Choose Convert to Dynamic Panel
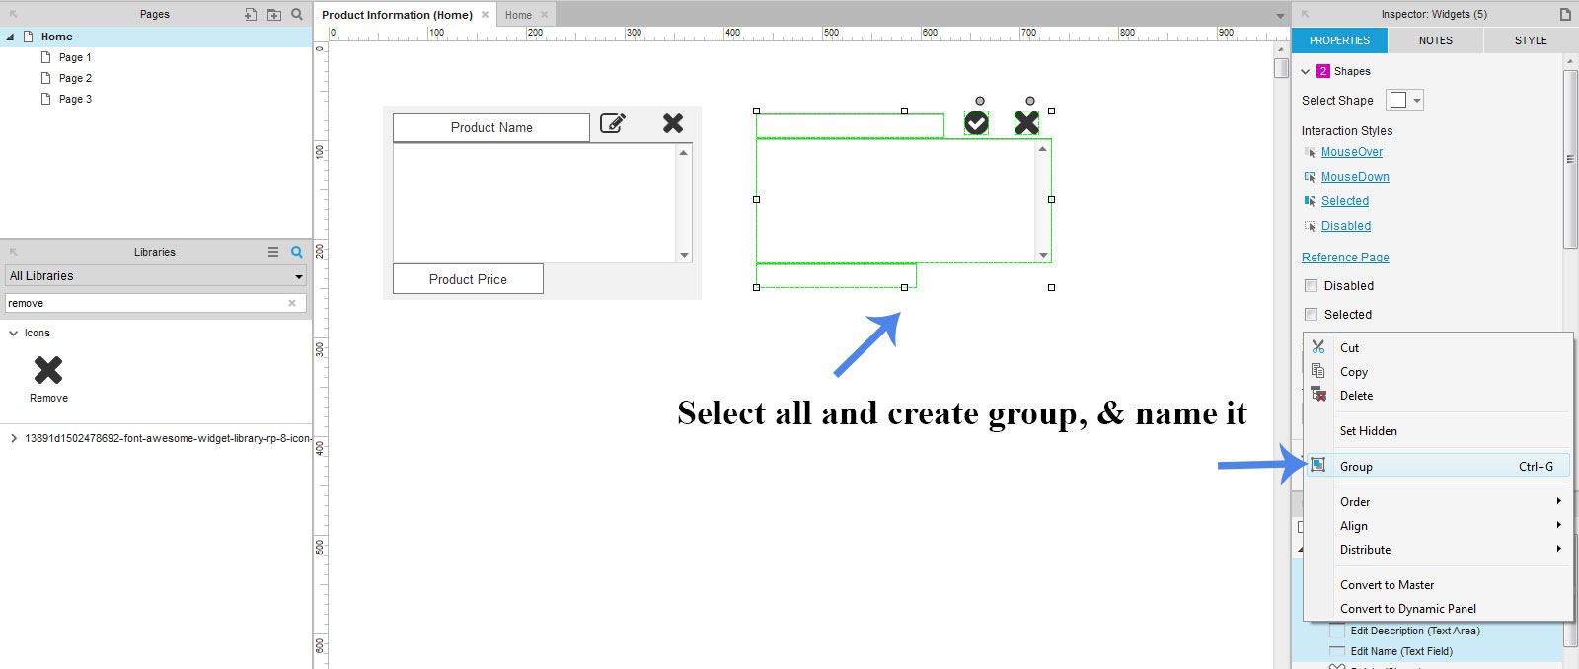The width and height of the screenshot is (1579, 669). [1439, 609]
